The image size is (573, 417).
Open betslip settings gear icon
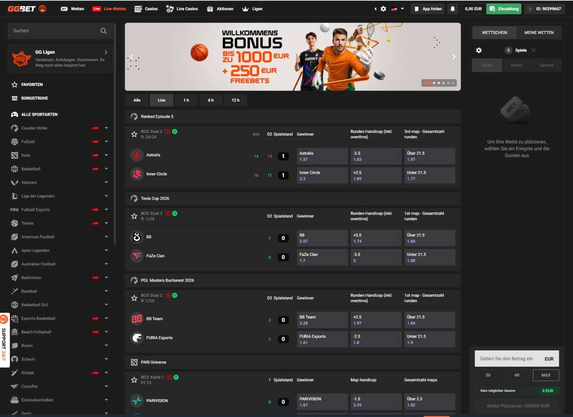tap(479, 50)
